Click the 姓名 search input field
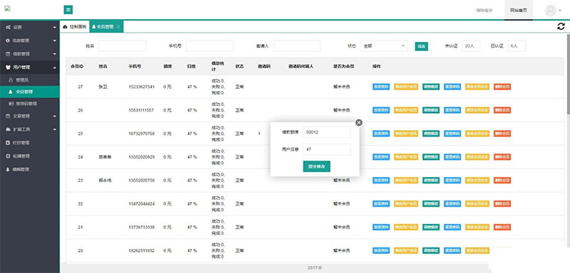This screenshot has height=273, width=570. point(122,46)
